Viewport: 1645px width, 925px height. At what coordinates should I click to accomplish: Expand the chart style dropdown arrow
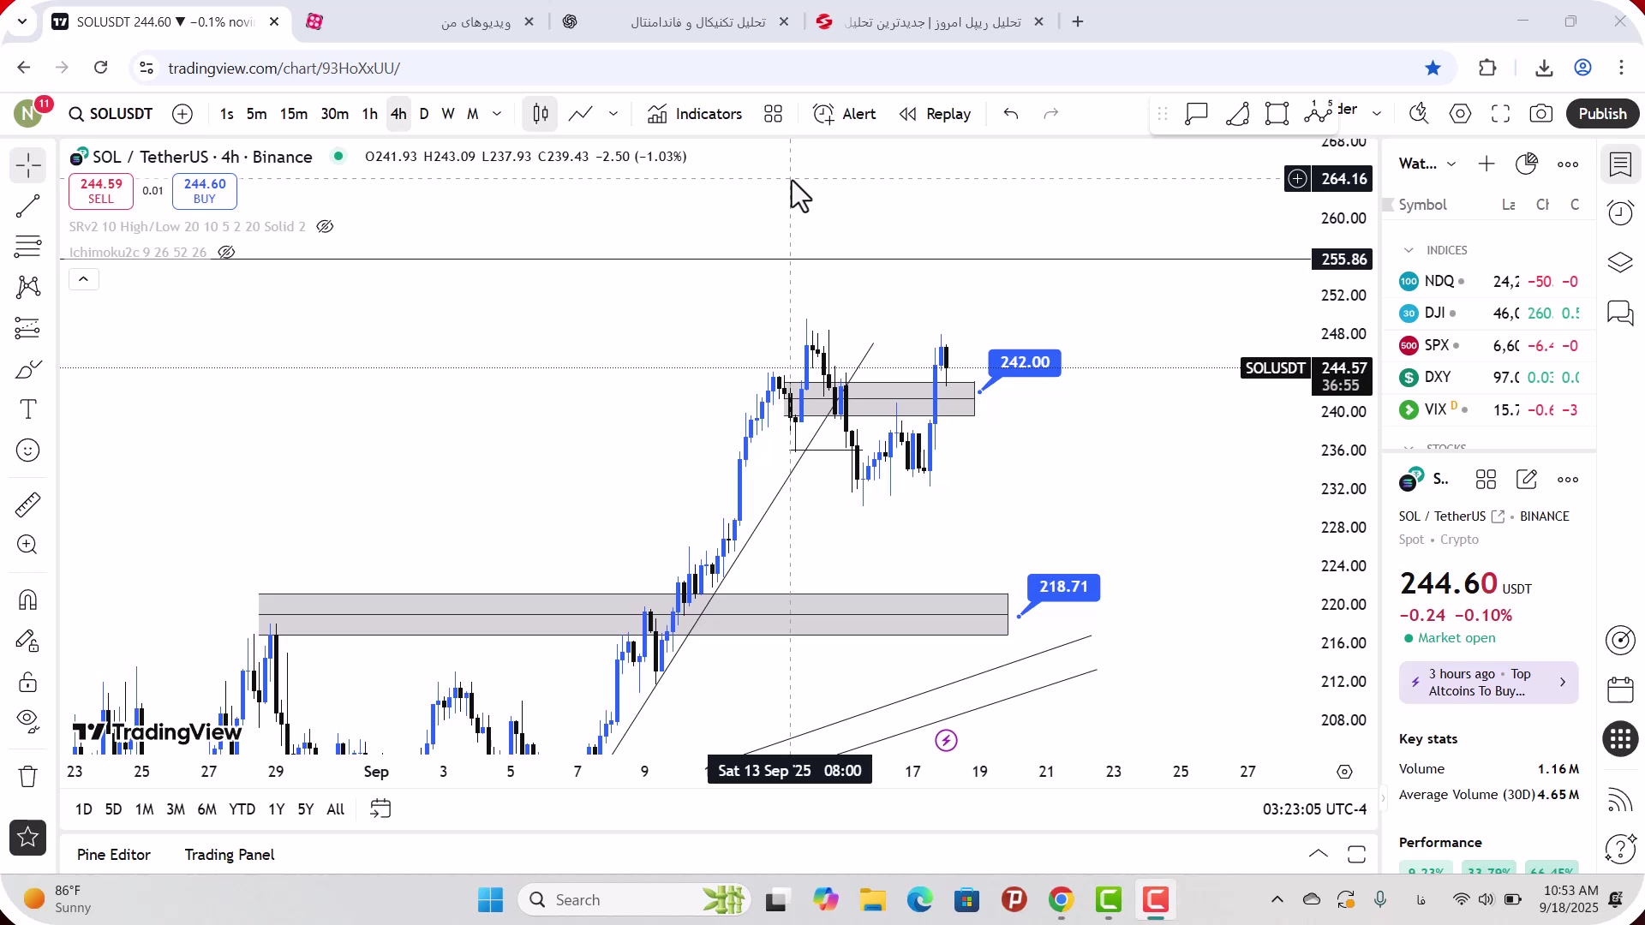pos(613,114)
